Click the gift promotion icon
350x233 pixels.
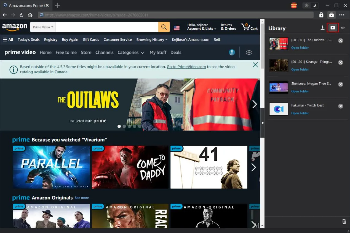(x=294, y=5)
